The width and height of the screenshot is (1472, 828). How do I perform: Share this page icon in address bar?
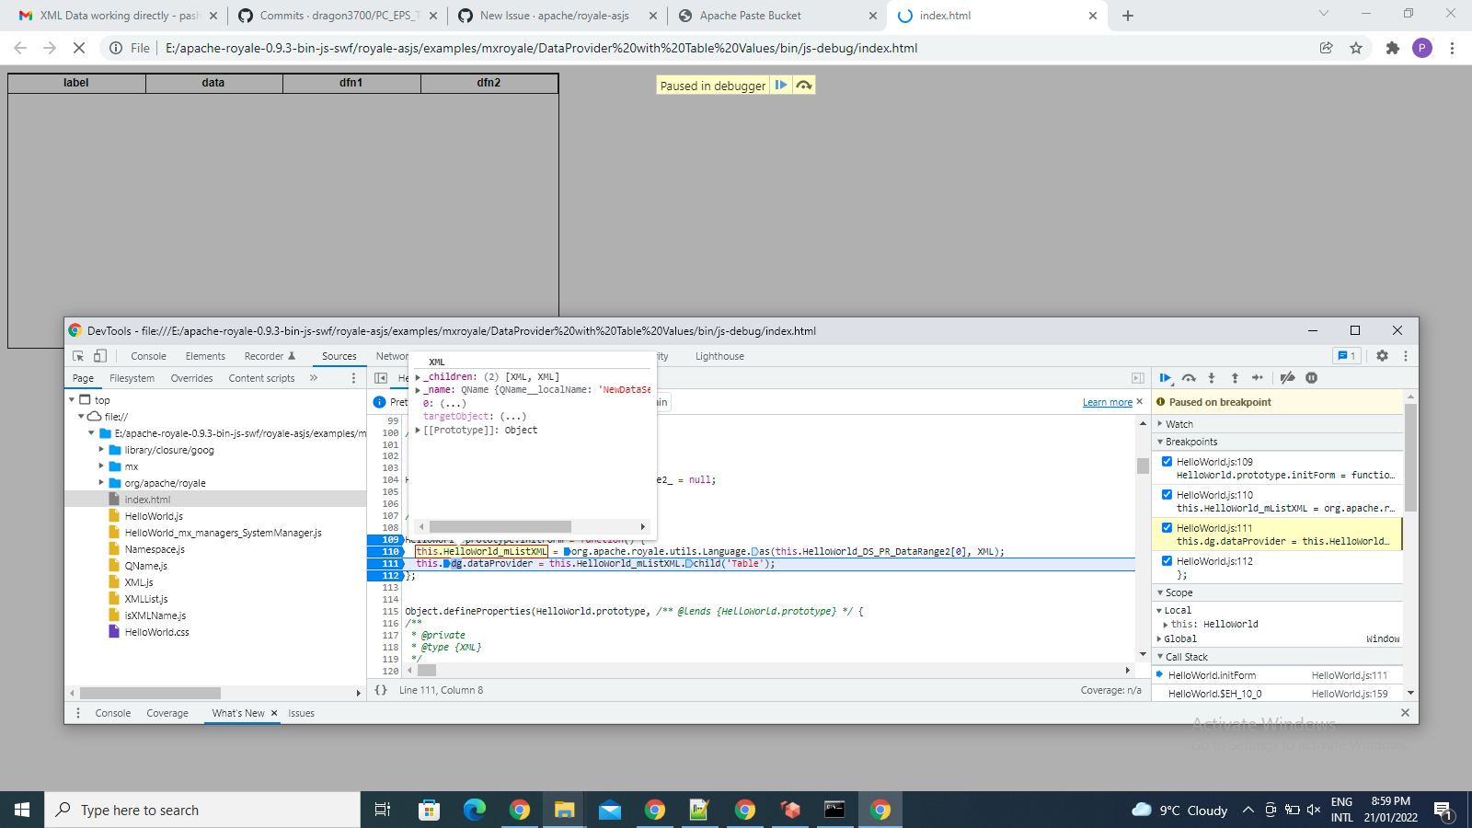[1327, 48]
